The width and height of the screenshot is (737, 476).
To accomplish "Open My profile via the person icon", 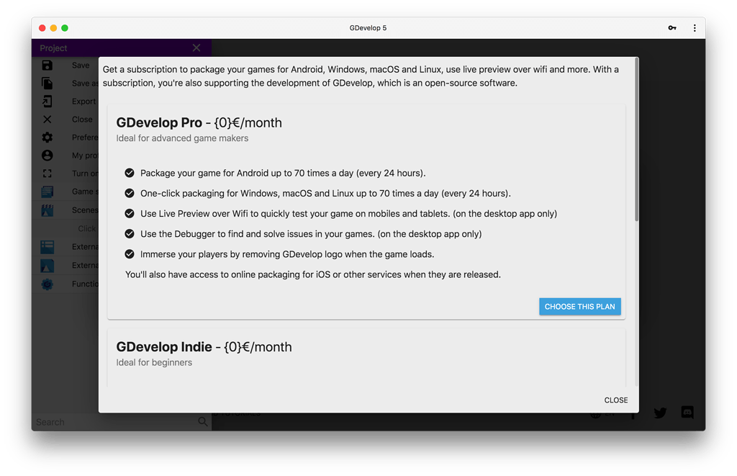I will click(x=47, y=155).
